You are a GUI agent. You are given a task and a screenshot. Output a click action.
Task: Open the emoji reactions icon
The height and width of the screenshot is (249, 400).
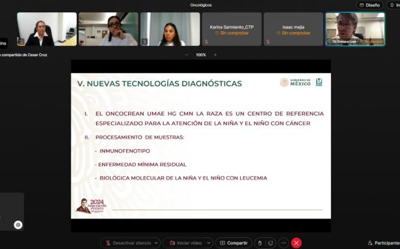point(271,243)
